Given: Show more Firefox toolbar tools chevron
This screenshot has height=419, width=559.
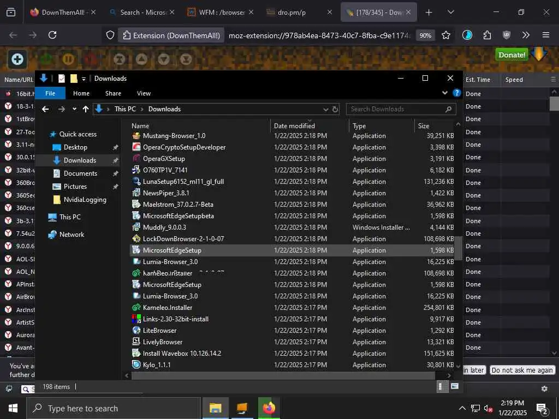Looking at the screenshot, I should (526, 35).
